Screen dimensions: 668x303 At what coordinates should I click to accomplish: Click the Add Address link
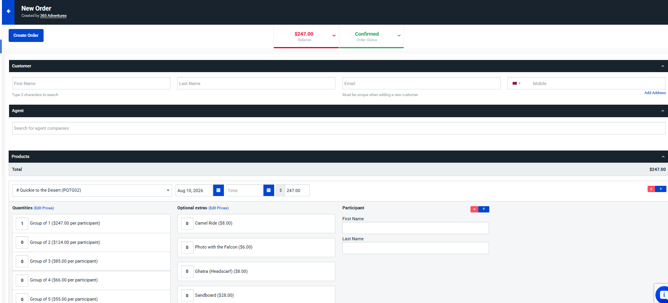coord(655,93)
